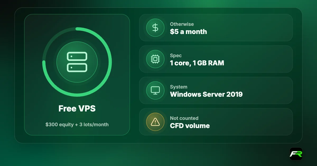Click the "Otherwise" label

point(182,24)
